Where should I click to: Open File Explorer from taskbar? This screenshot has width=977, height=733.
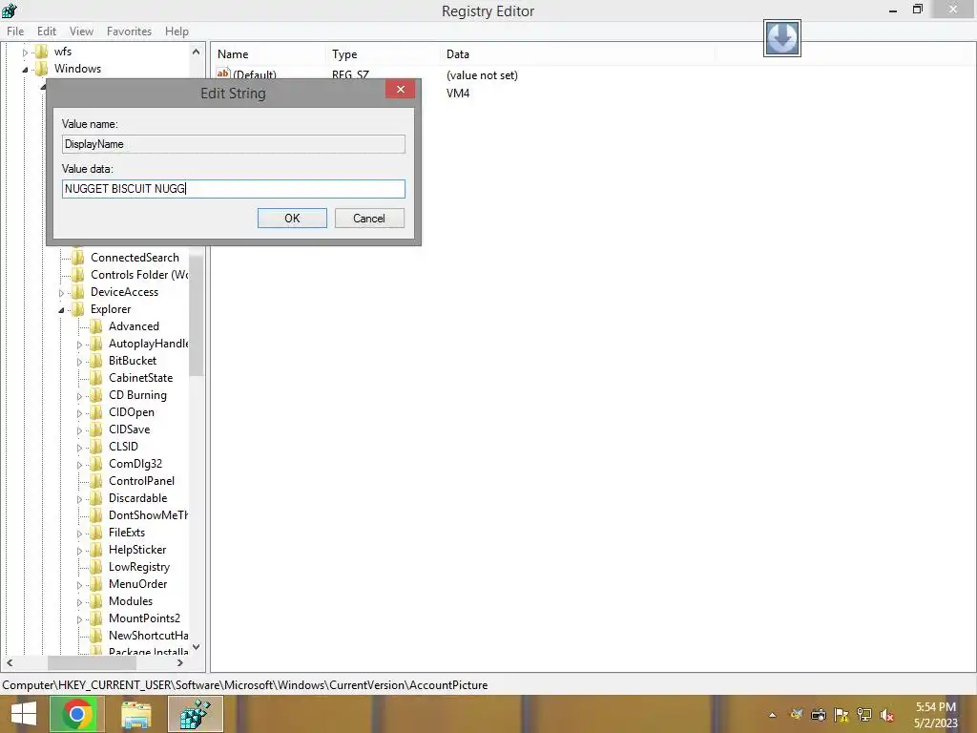click(x=135, y=715)
